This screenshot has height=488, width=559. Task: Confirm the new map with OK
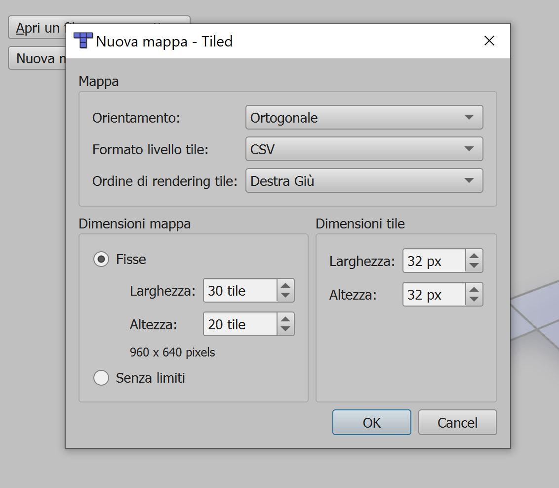tap(371, 422)
